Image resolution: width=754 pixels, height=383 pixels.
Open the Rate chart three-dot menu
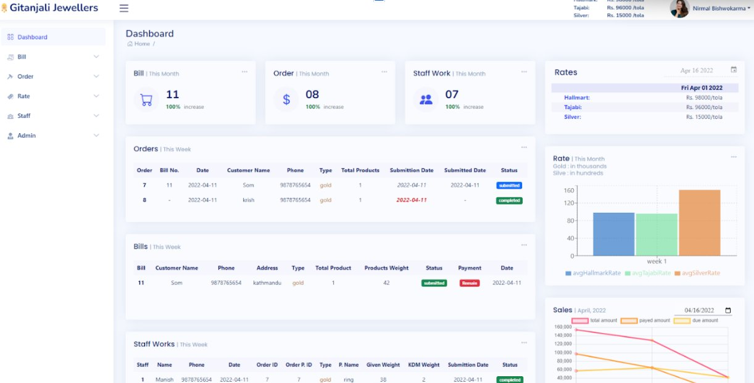click(x=734, y=157)
